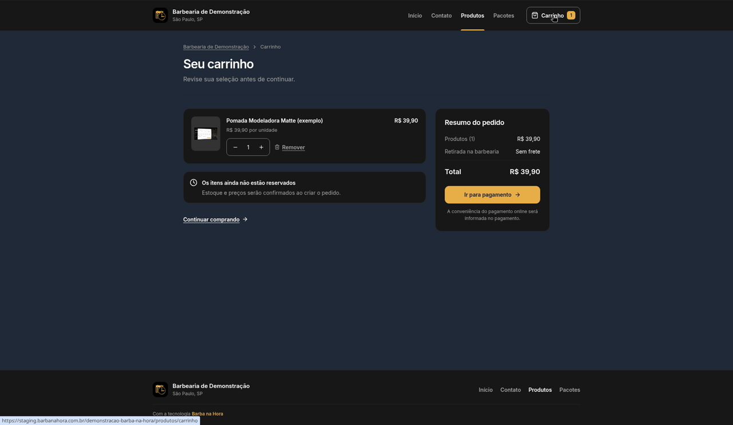Image resolution: width=733 pixels, height=425 pixels.
Task: Click the quantity value 1 in the stepper
Action: [x=248, y=147]
